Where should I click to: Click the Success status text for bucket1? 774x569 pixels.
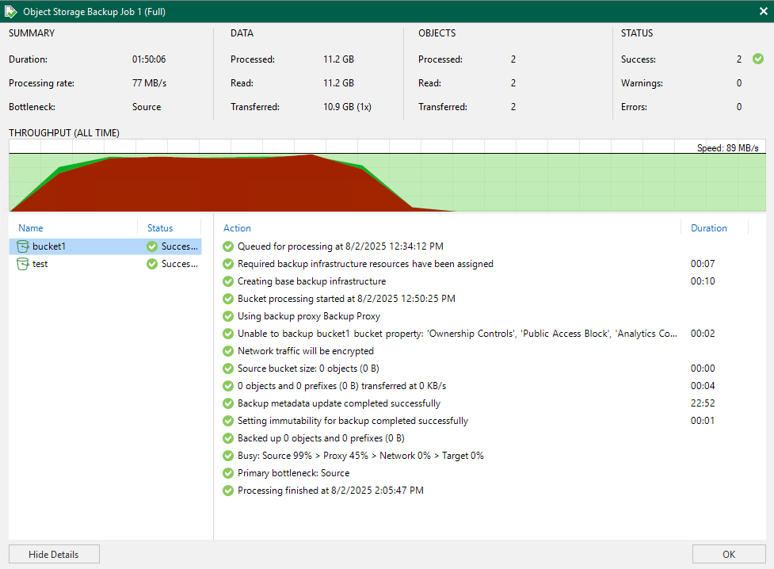(x=180, y=246)
